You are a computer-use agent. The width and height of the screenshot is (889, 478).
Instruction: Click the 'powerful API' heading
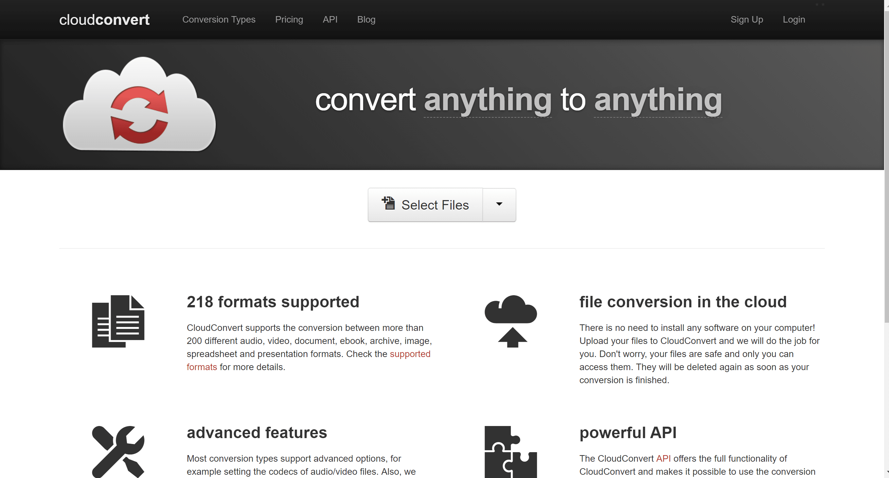point(628,433)
